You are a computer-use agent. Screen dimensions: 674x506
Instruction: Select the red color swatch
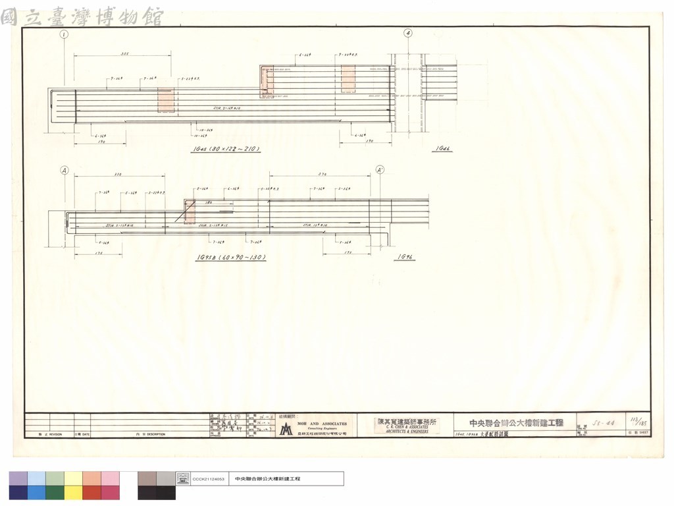pos(92,493)
